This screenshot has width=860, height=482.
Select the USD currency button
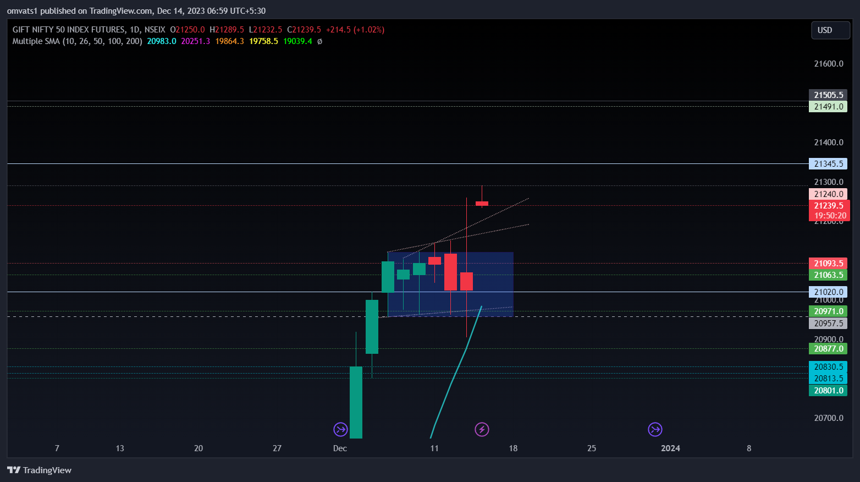click(830, 30)
